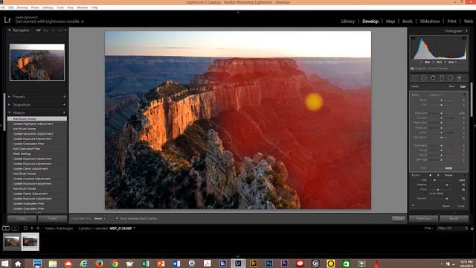The width and height of the screenshot is (476, 268).
Task: Select the Radial Filter tool
Action: click(x=451, y=78)
